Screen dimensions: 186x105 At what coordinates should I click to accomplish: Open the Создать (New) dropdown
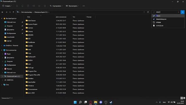[7, 6]
